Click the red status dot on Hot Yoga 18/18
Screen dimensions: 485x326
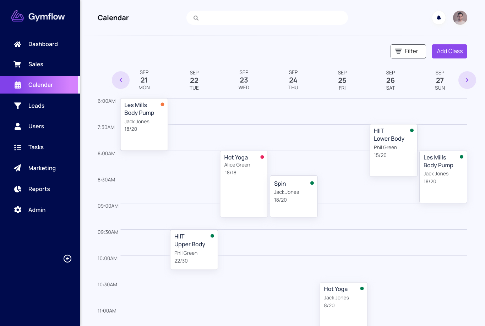262,157
